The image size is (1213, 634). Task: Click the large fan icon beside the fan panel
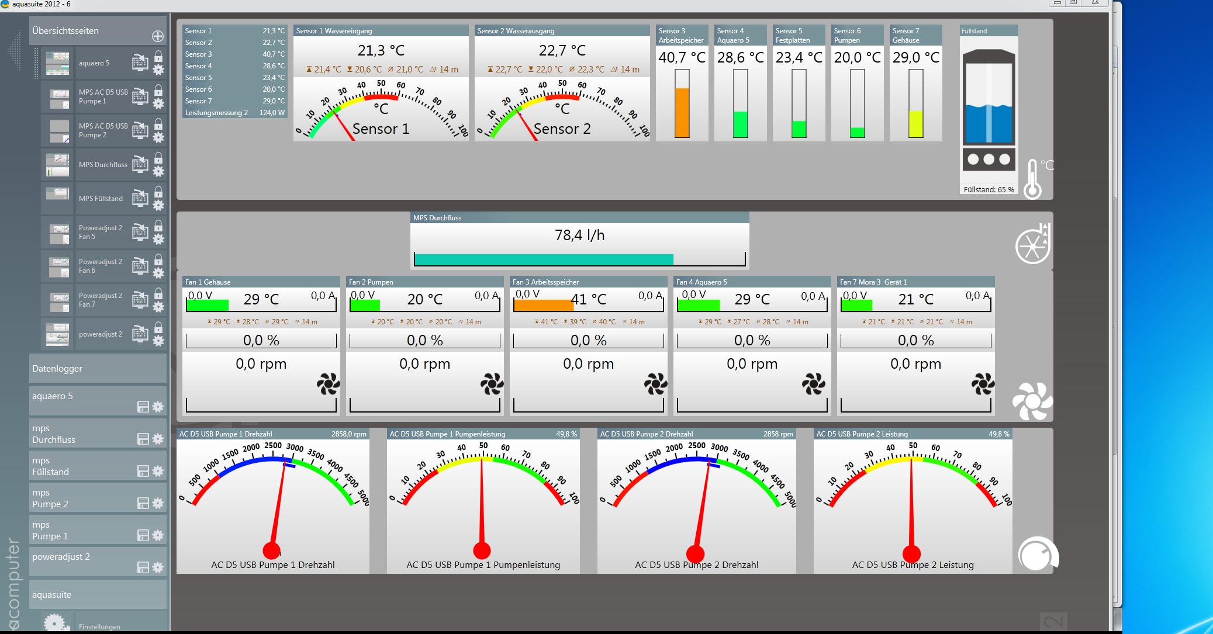[x=1032, y=401]
